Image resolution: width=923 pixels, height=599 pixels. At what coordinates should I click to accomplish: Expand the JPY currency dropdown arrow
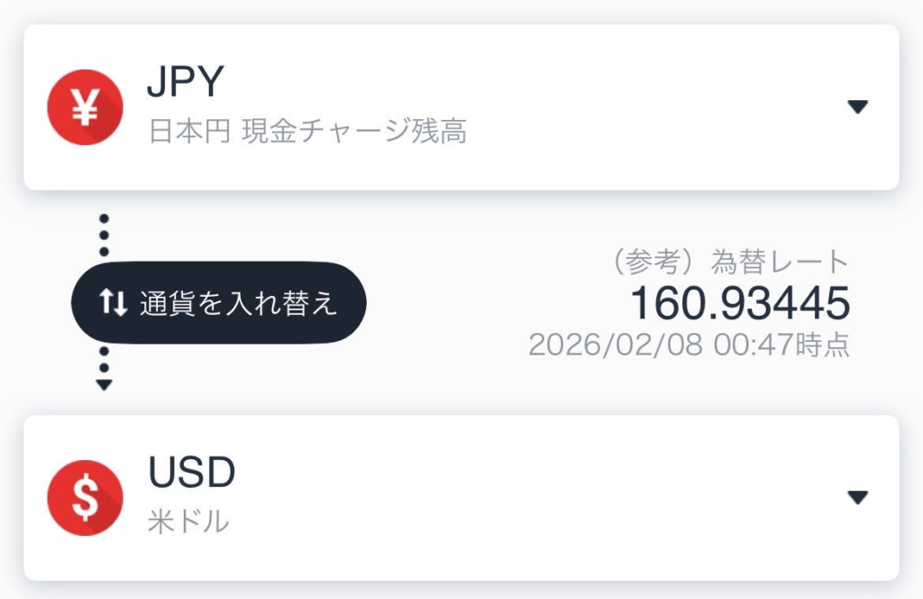857,107
